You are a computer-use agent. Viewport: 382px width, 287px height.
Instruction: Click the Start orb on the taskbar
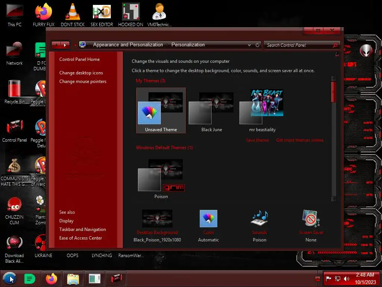tap(10, 279)
